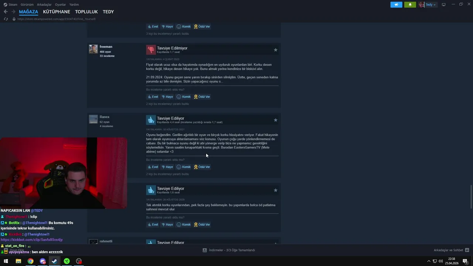Click the store URL address field
473x266 pixels.
(x=57, y=19)
